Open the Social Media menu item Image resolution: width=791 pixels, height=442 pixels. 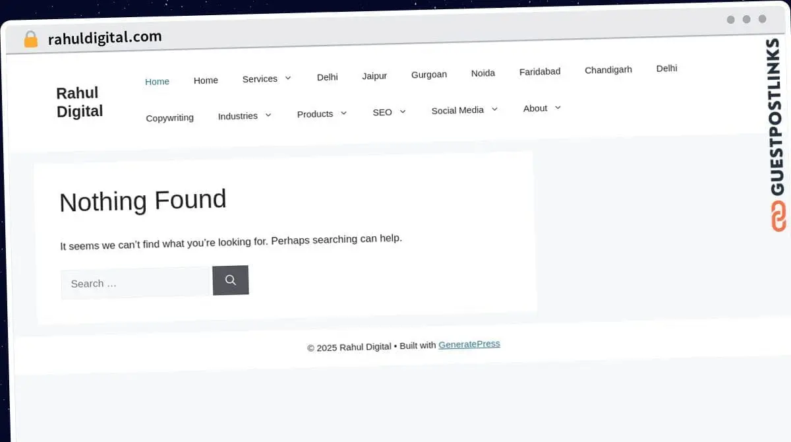point(457,110)
